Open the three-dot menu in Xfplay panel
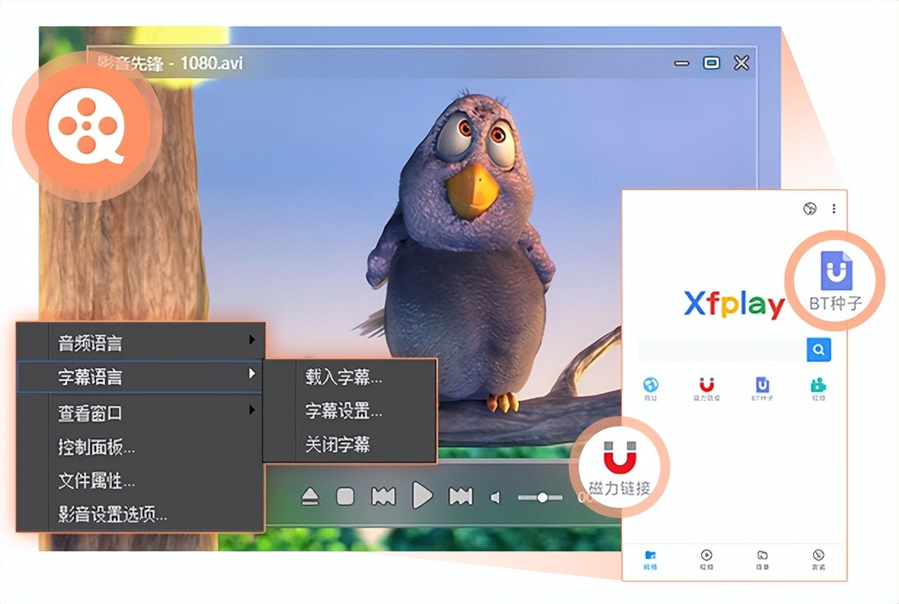The image size is (899, 604). click(x=834, y=209)
